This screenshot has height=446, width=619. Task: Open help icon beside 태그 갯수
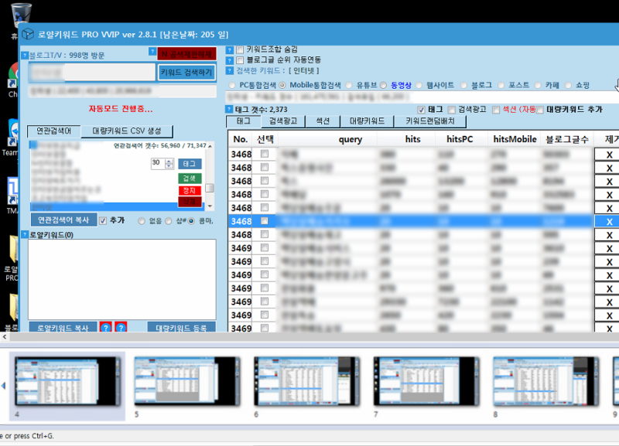(229, 109)
